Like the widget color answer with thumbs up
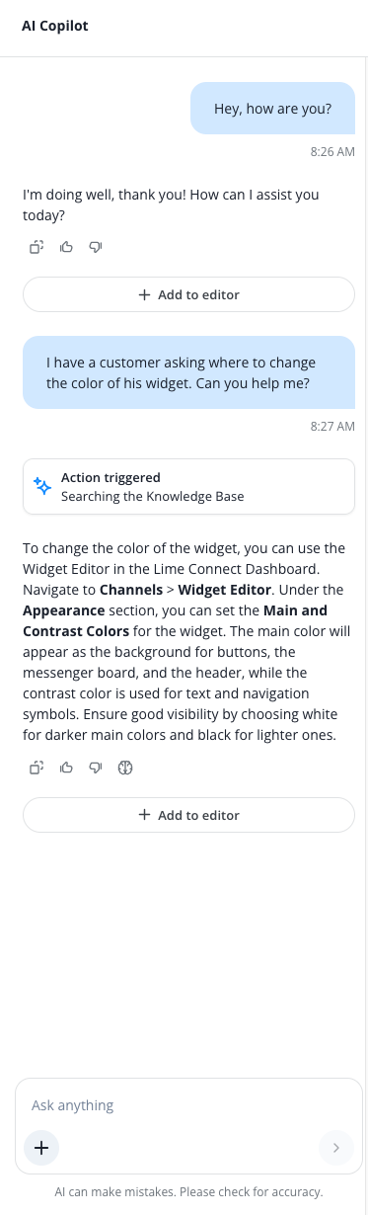368x1215 pixels. coord(66,768)
